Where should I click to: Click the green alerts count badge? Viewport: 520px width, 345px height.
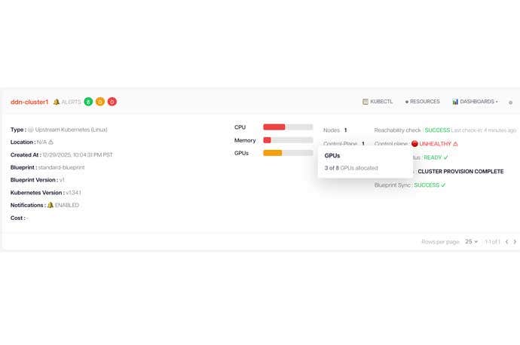[88, 102]
